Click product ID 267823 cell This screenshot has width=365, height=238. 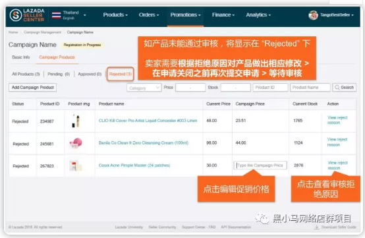[47, 166]
